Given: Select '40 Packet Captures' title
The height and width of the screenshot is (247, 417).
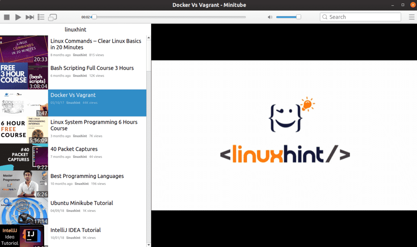Looking at the screenshot, I should 74,149.
